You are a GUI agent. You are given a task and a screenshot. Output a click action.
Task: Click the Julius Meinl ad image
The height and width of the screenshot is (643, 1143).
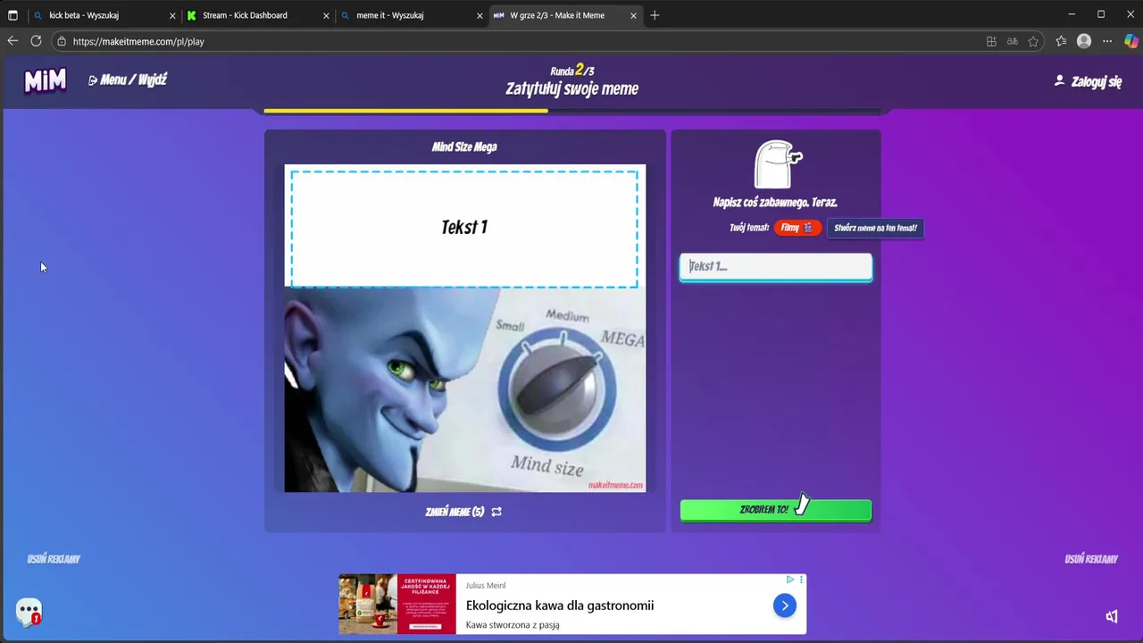pos(397,604)
